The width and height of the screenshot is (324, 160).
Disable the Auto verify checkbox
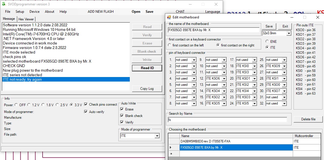[86, 112]
